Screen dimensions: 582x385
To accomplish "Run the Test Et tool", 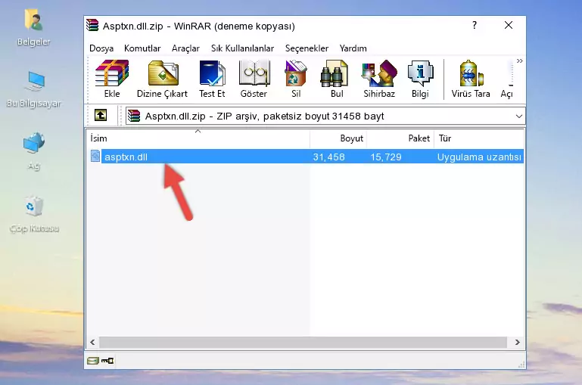I will tap(212, 79).
